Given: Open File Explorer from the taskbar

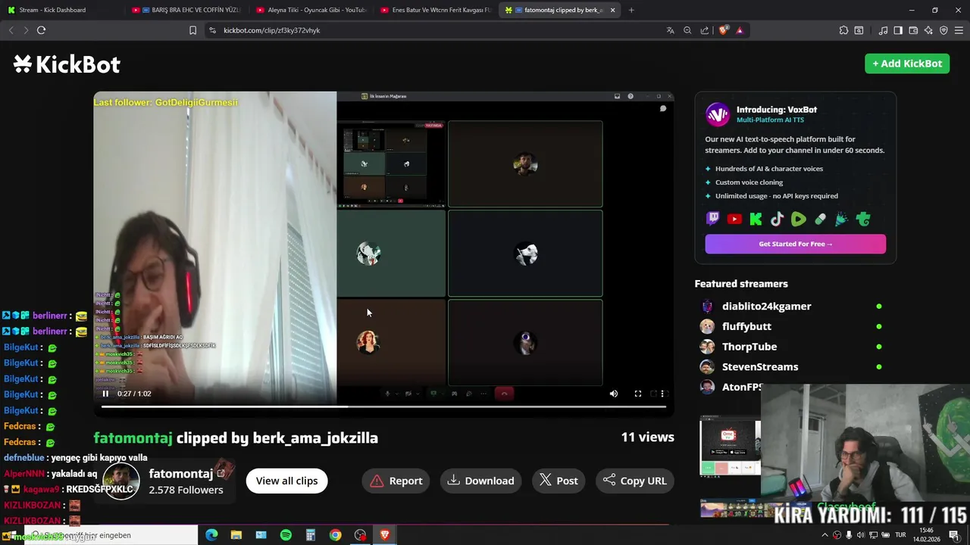Looking at the screenshot, I should (x=236, y=535).
